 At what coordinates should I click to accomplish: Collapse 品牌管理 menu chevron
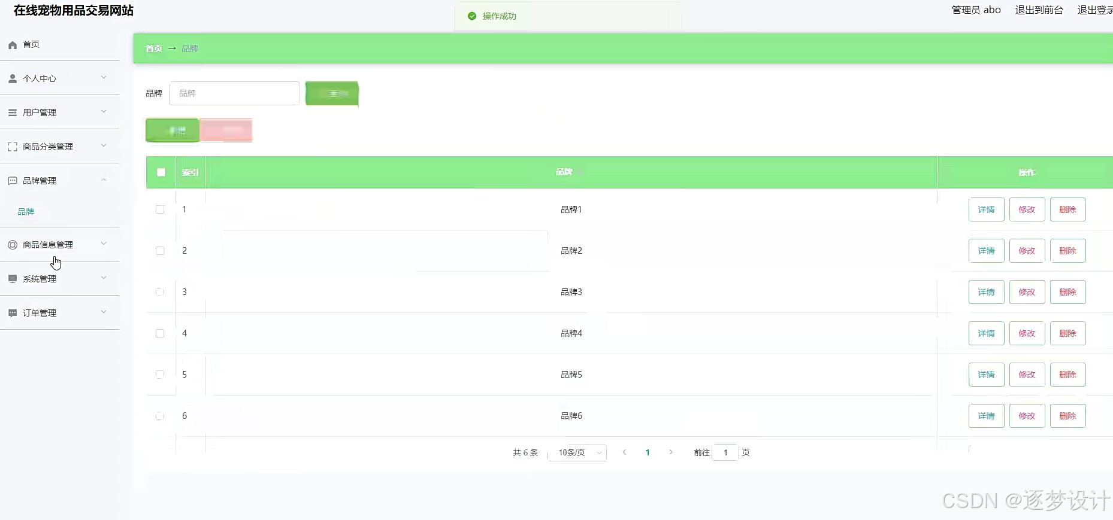[104, 180]
